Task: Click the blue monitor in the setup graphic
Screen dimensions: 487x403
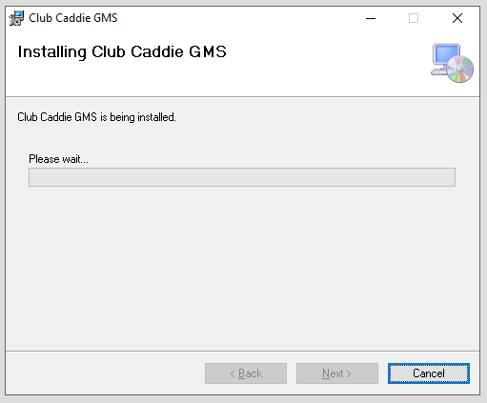Action: point(447,55)
